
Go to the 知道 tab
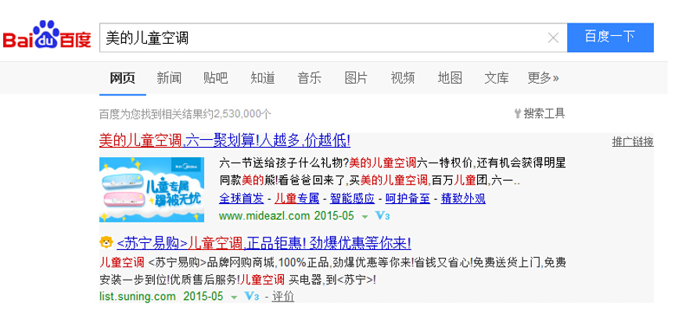pyautogui.click(x=263, y=78)
